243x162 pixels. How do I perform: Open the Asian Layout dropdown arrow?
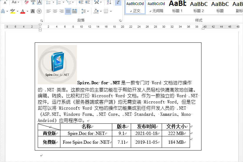pos(101,2)
